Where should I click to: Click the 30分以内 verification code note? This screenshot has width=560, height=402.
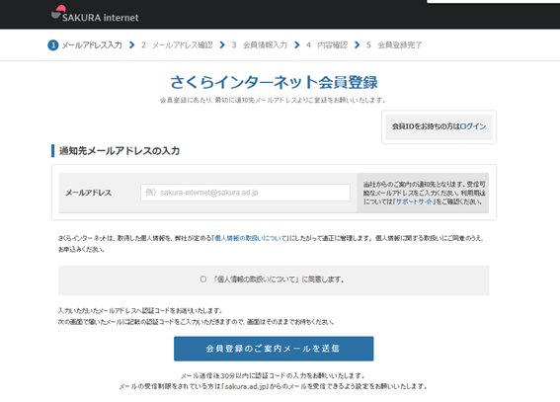pyautogui.click(x=274, y=375)
